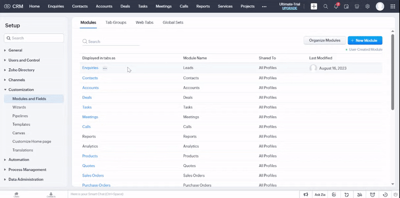This screenshot has height=198, width=400.
Task: Open the Sales Orders module link
Action: (93, 176)
